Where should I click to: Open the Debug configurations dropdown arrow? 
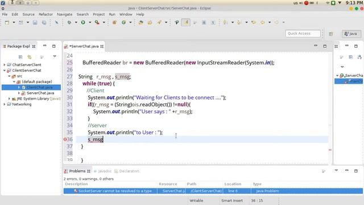pyautogui.click(x=76, y=23)
